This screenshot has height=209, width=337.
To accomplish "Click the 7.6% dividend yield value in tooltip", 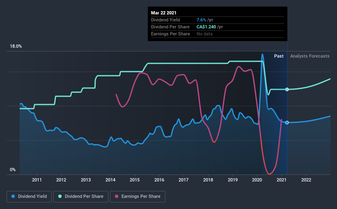I will 201,20.
